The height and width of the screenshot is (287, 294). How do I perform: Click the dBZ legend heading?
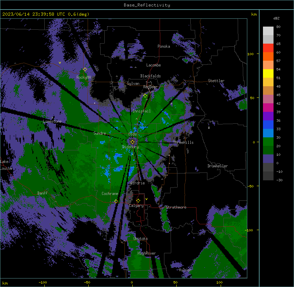(276, 18)
